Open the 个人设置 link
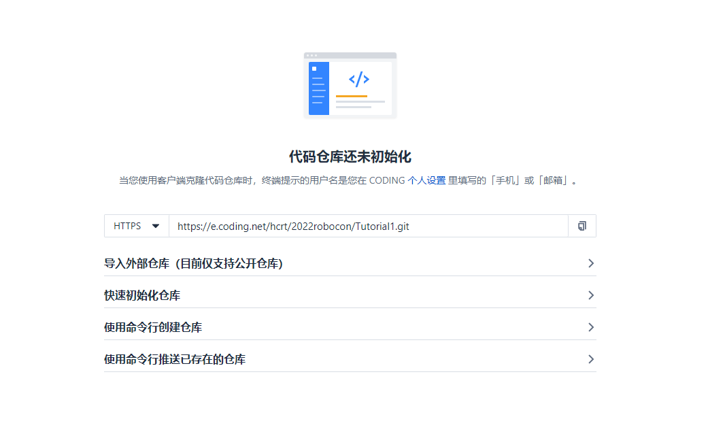Screen dimensions: 708x434 click(426, 181)
